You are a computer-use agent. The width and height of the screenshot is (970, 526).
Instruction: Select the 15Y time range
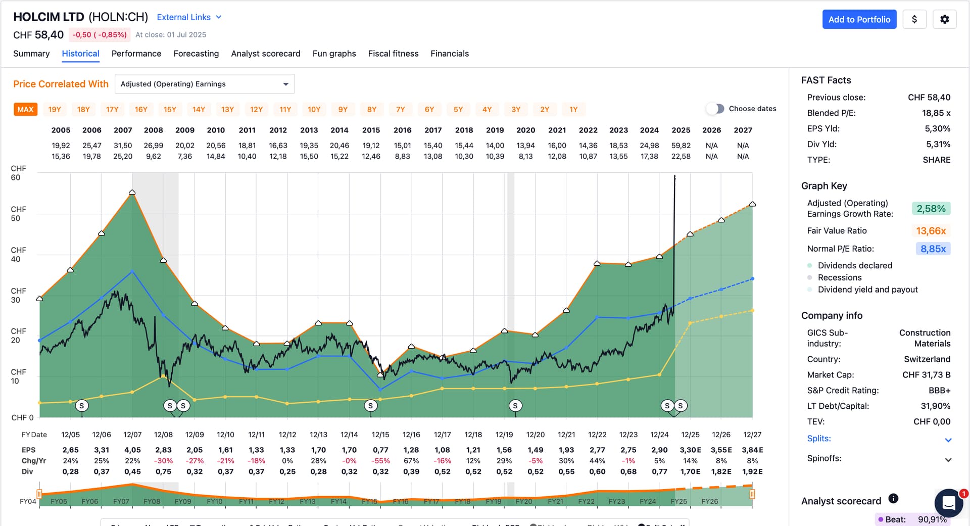(x=170, y=109)
